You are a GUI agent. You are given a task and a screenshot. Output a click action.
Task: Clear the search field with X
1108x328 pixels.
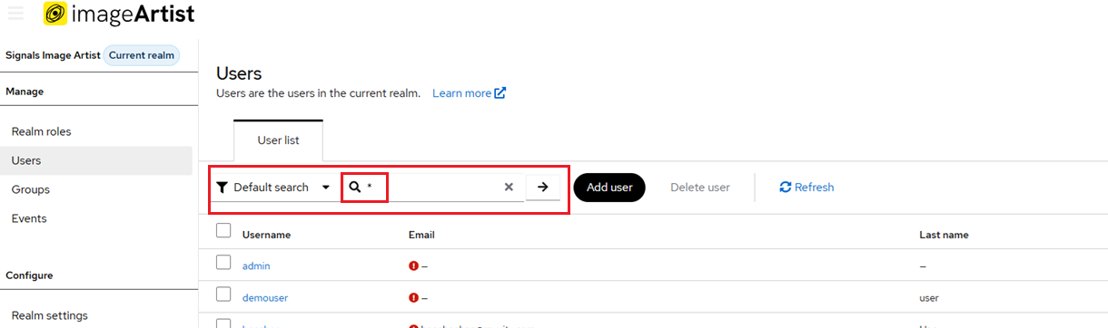pos(509,188)
